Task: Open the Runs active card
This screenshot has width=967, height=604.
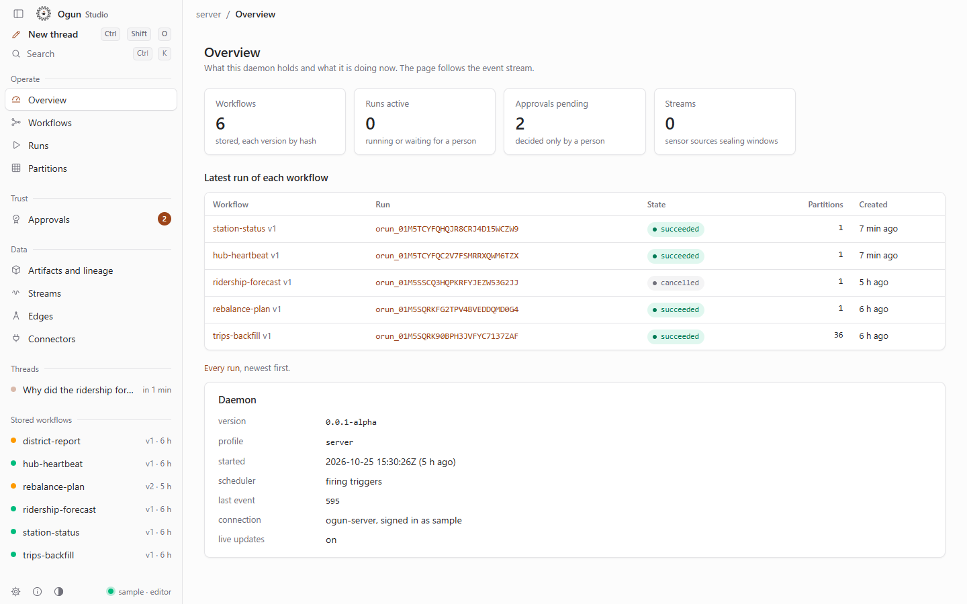Action: click(424, 121)
